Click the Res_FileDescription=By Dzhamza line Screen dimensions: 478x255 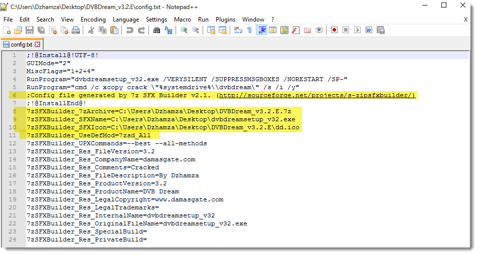[x=113, y=175]
